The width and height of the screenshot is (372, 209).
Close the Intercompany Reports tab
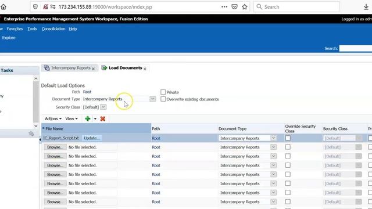click(x=93, y=69)
